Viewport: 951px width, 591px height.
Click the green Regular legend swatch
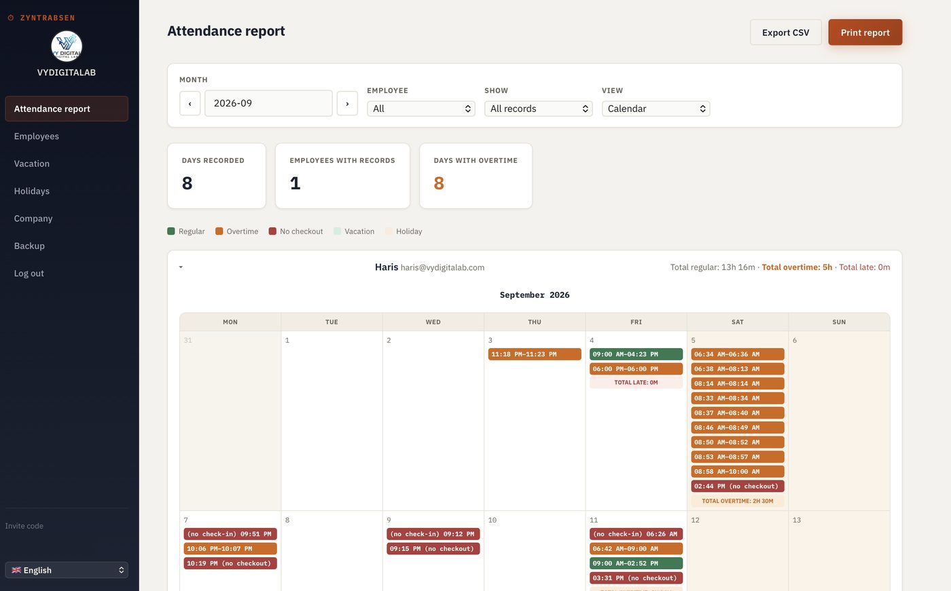(x=171, y=231)
